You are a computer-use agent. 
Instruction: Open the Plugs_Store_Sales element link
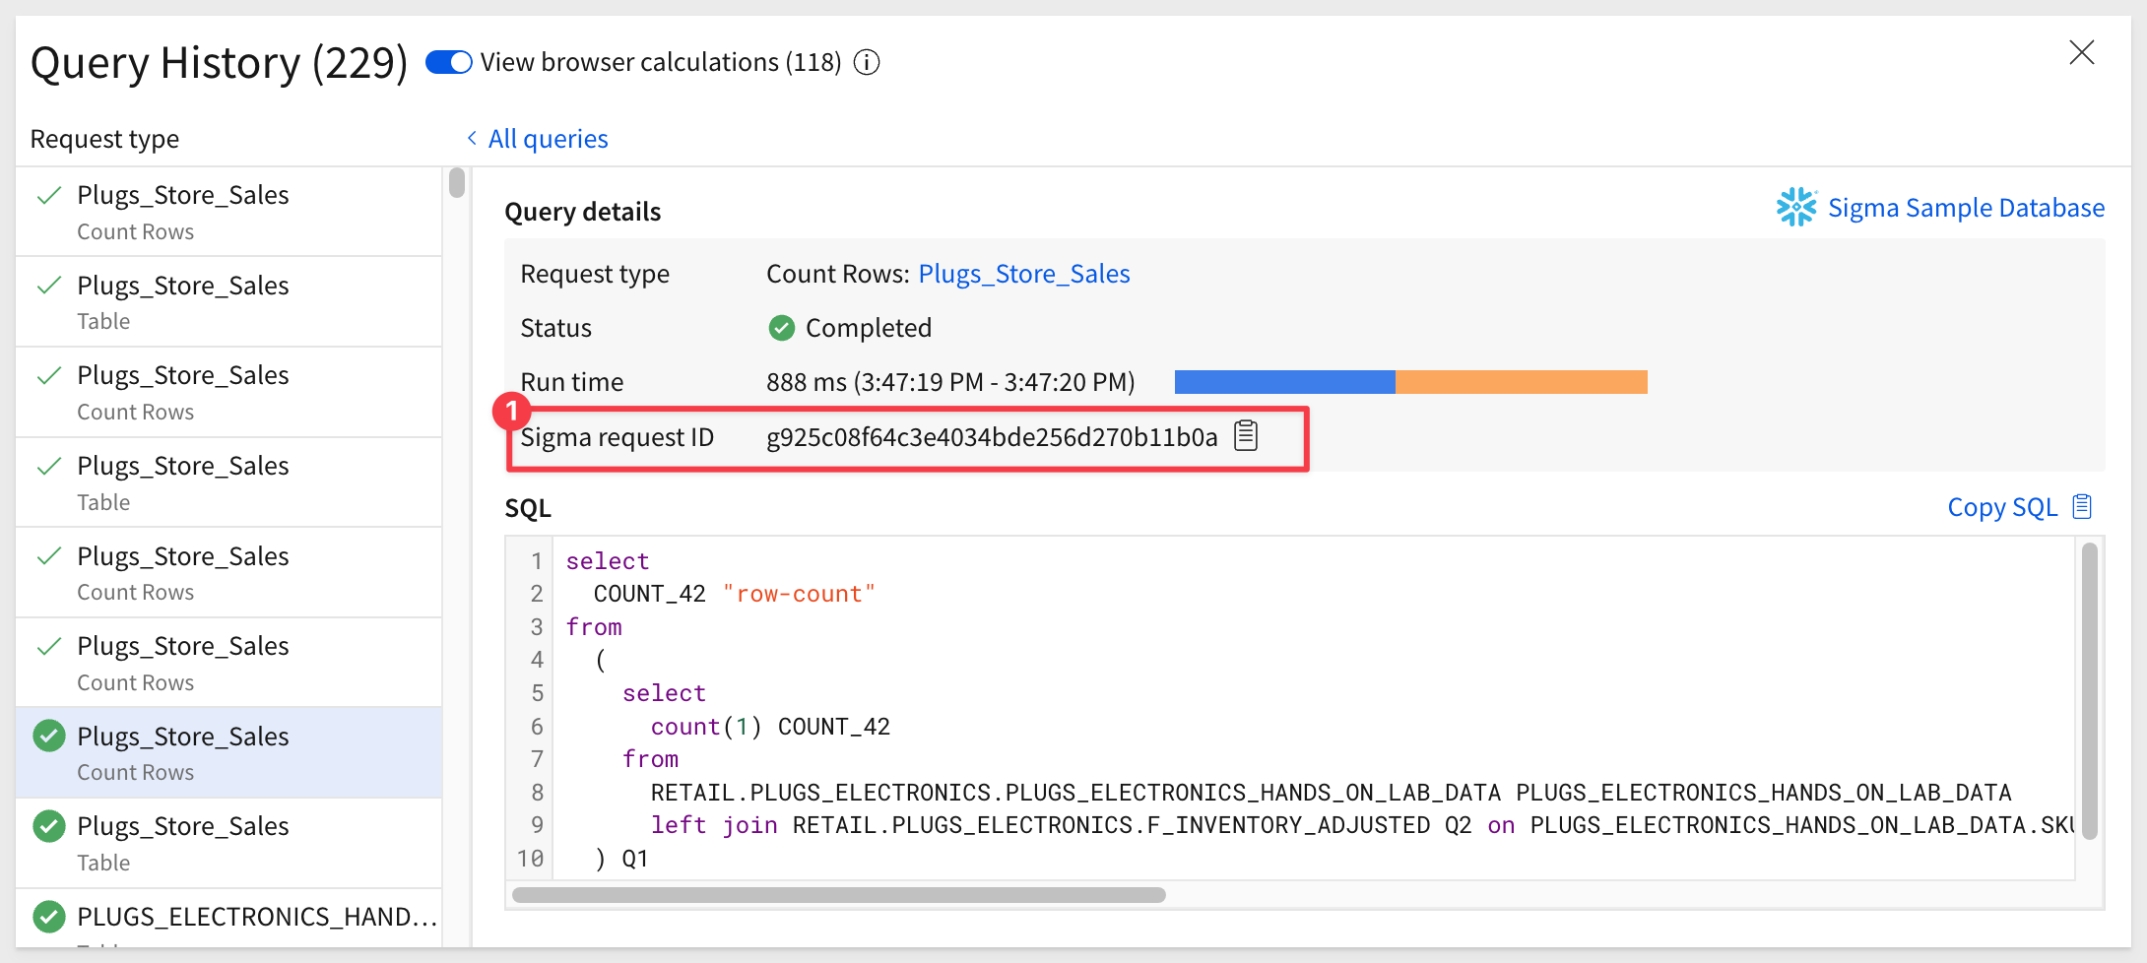(1024, 274)
